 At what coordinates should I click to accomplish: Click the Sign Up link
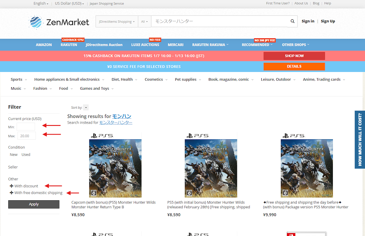click(x=328, y=21)
